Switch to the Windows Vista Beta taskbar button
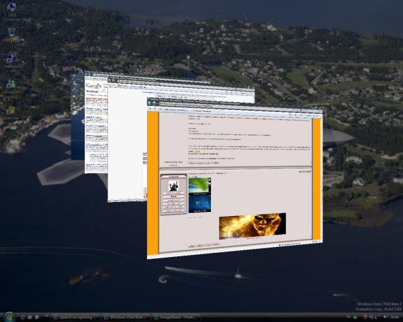The image size is (403, 322). [x=126, y=317]
